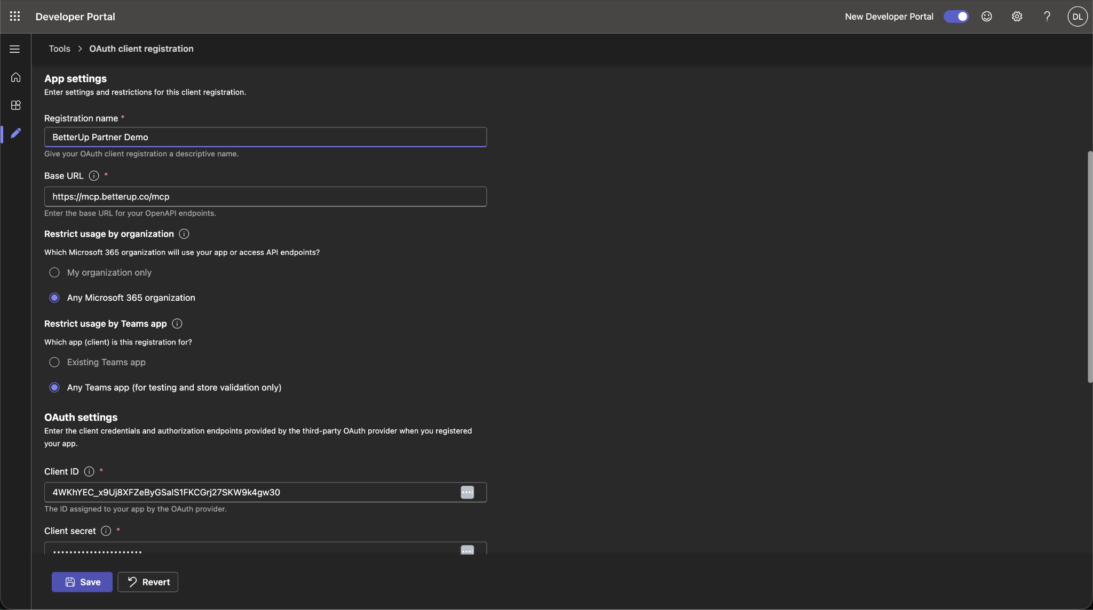Screen dimensions: 1093x610
Task: Toggle the New Developer Portal switch
Action: pyautogui.click(x=956, y=17)
